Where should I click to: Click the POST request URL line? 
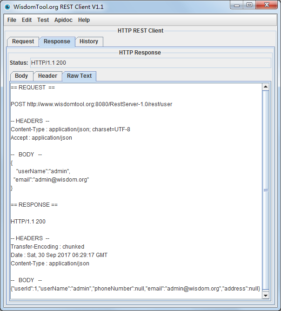tap(92, 104)
